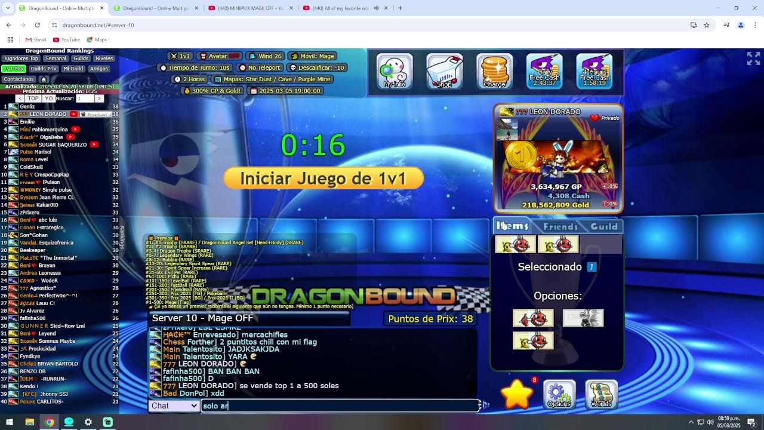Bookmark this page with star icon
The image size is (764, 430).
(x=707, y=25)
